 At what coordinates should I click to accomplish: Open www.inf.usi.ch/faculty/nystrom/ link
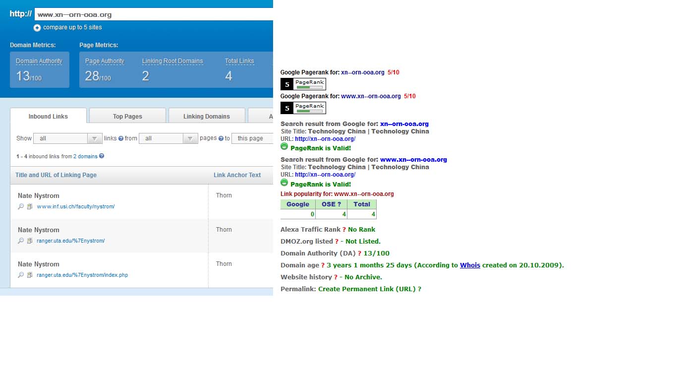pos(76,206)
